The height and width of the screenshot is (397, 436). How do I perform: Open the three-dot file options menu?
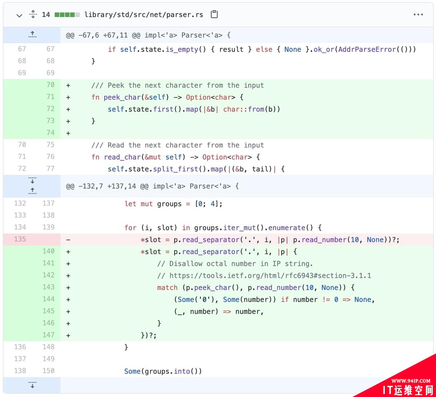pos(418,15)
